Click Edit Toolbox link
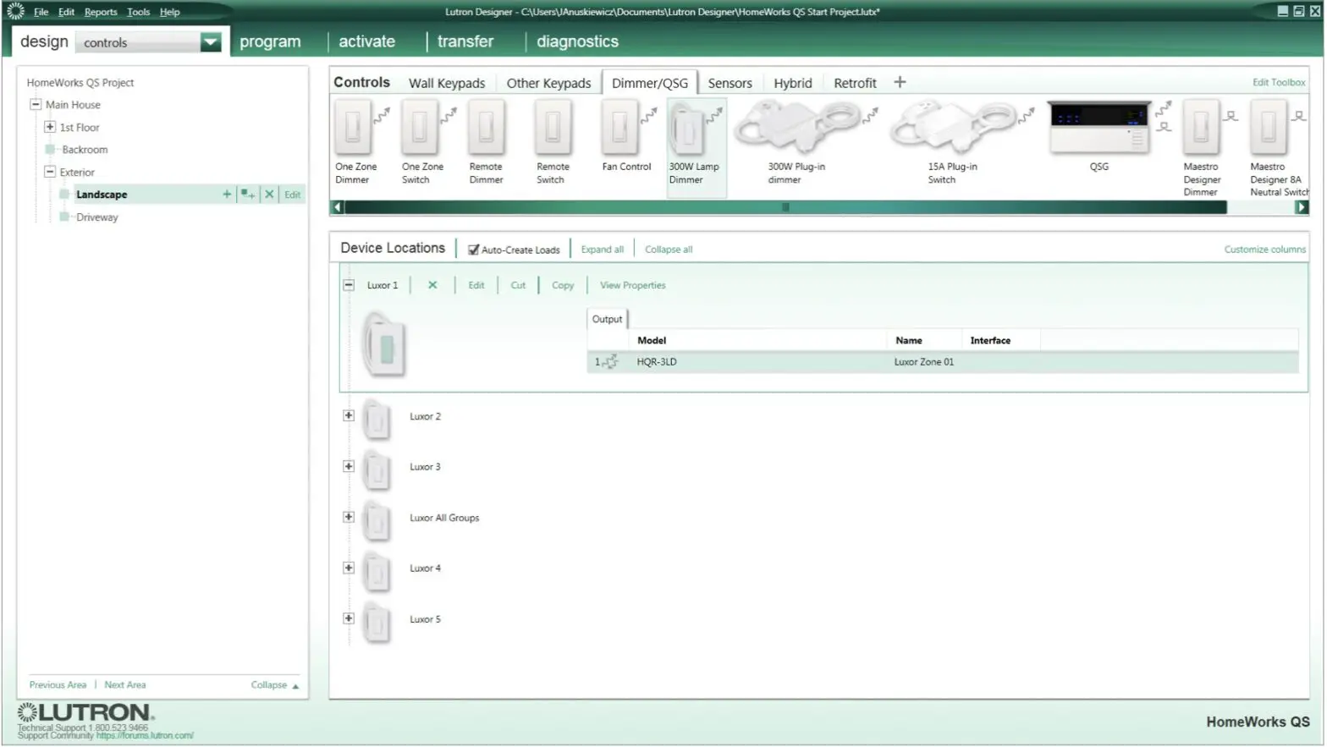This screenshot has width=1327, height=747. click(1279, 82)
